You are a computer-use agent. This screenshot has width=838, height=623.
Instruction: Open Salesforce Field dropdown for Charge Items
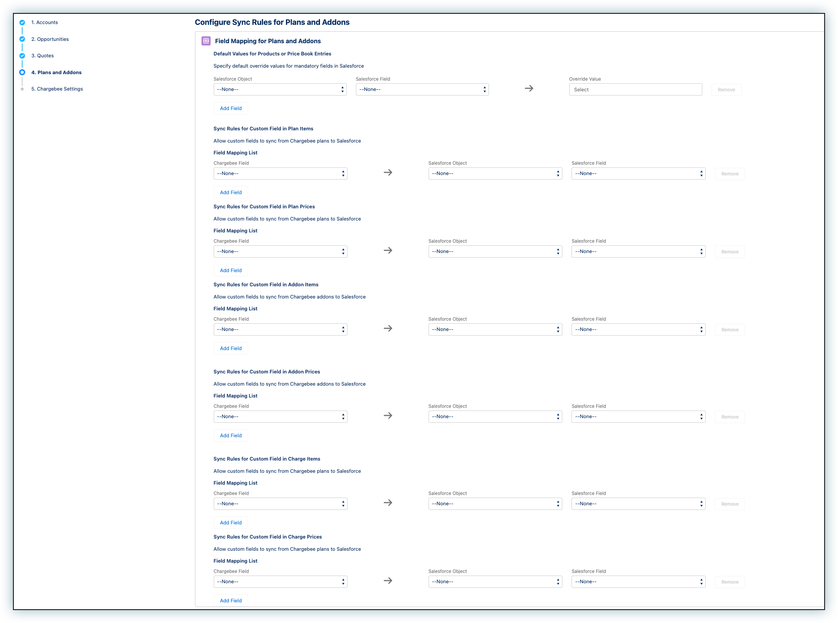tap(638, 504)
